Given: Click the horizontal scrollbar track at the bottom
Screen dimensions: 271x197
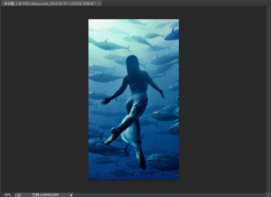Looking at the screenshot, I should [170, 195].
